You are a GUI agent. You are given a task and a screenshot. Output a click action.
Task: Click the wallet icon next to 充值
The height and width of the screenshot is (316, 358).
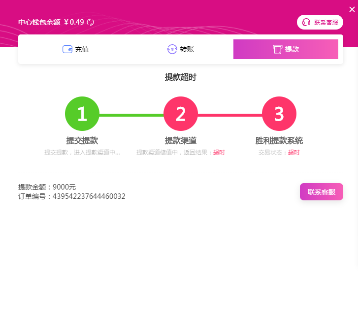[67, 49]
